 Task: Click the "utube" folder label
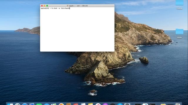click(179, 37)
